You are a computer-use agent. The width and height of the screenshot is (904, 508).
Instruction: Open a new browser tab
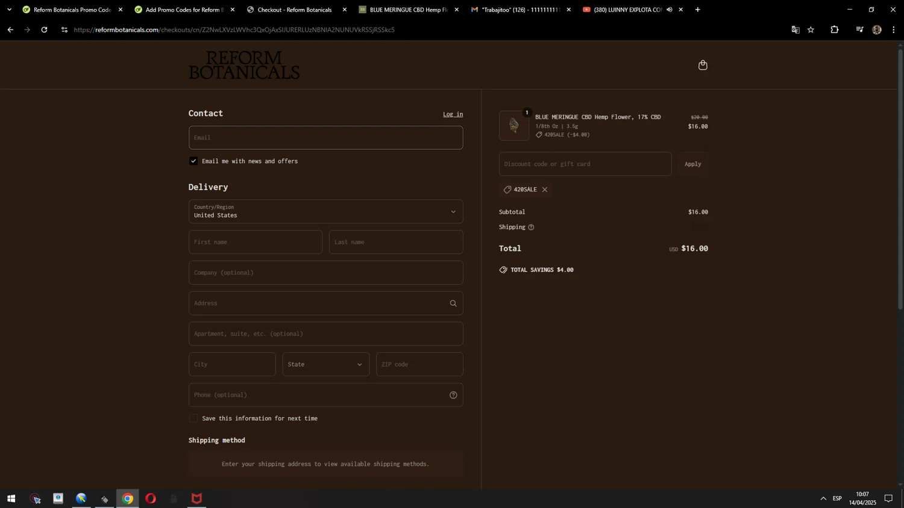[698, 10]
